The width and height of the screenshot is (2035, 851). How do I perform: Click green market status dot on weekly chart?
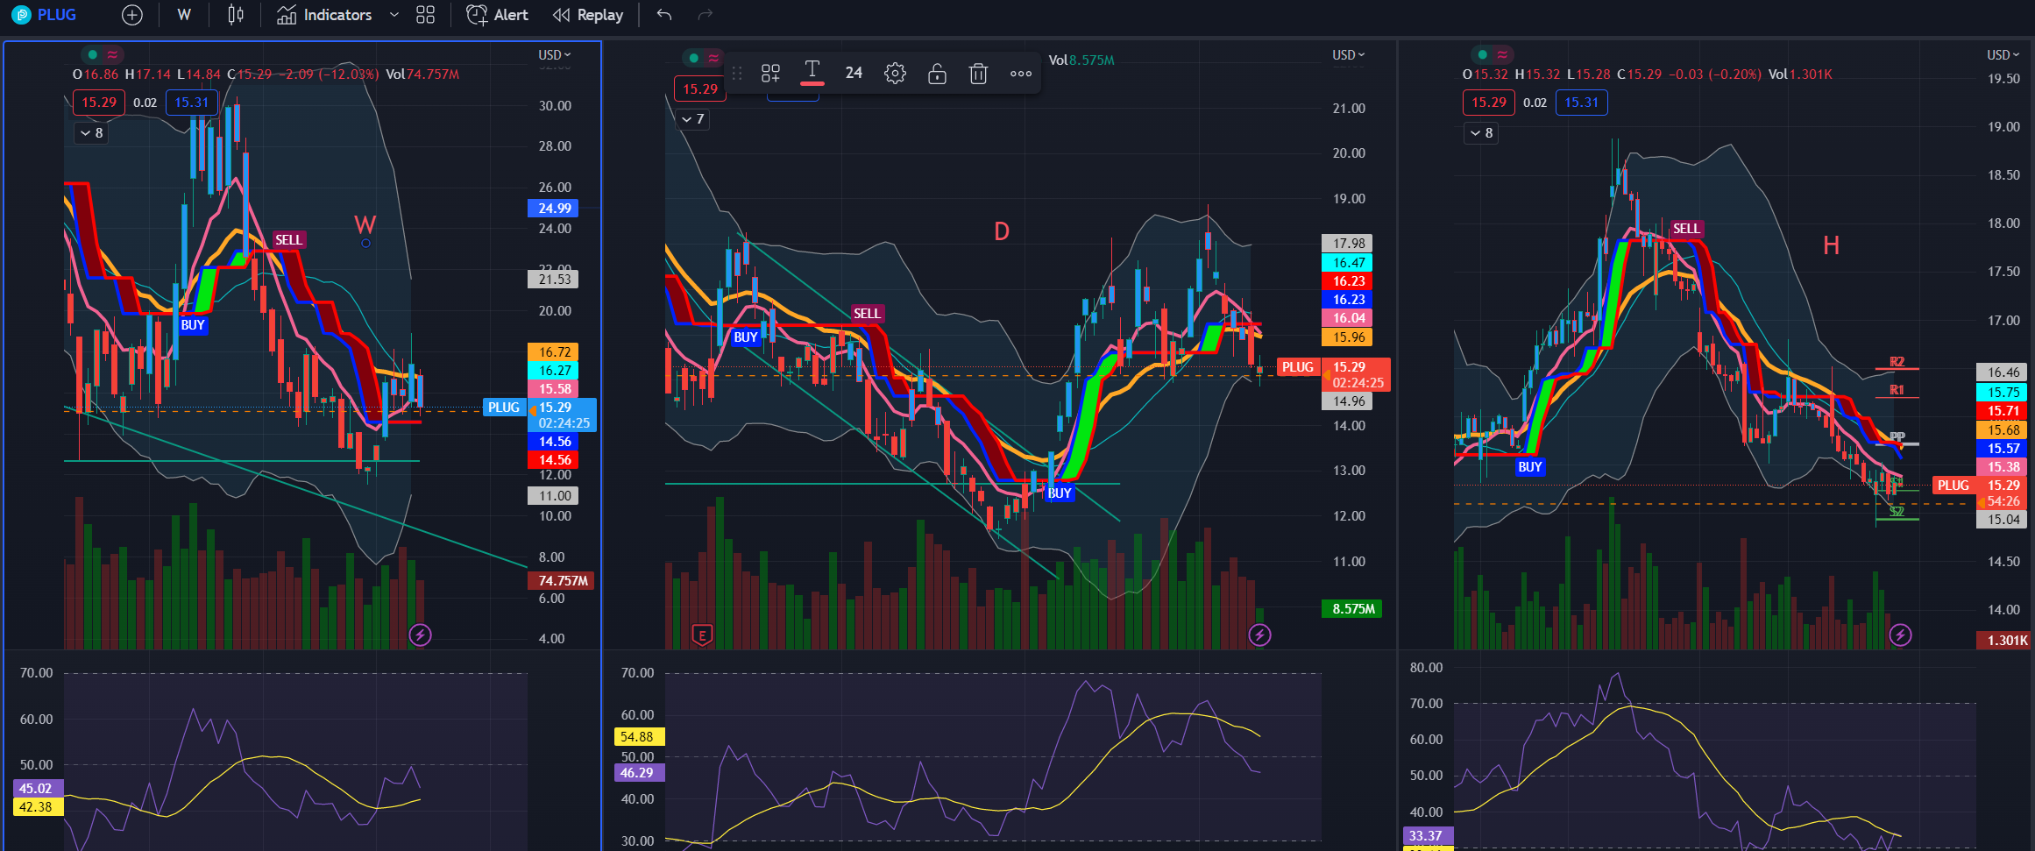click(x=92, y=54)
